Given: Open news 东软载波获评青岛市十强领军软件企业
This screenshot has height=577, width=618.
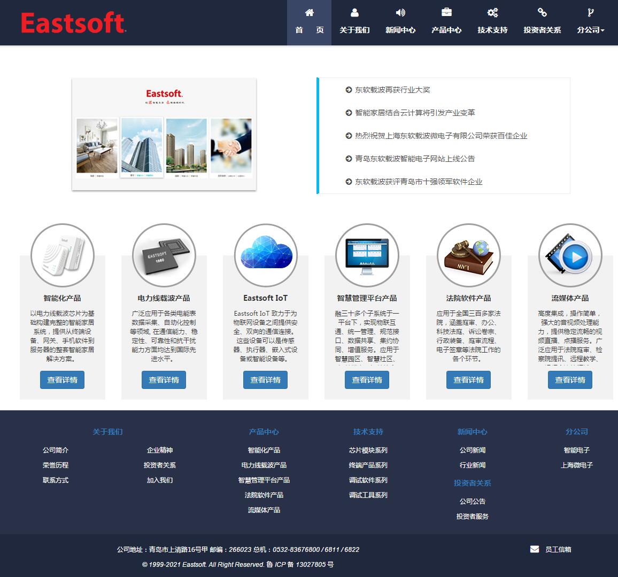Looking at the screenshot, I should tap(419, 182).
